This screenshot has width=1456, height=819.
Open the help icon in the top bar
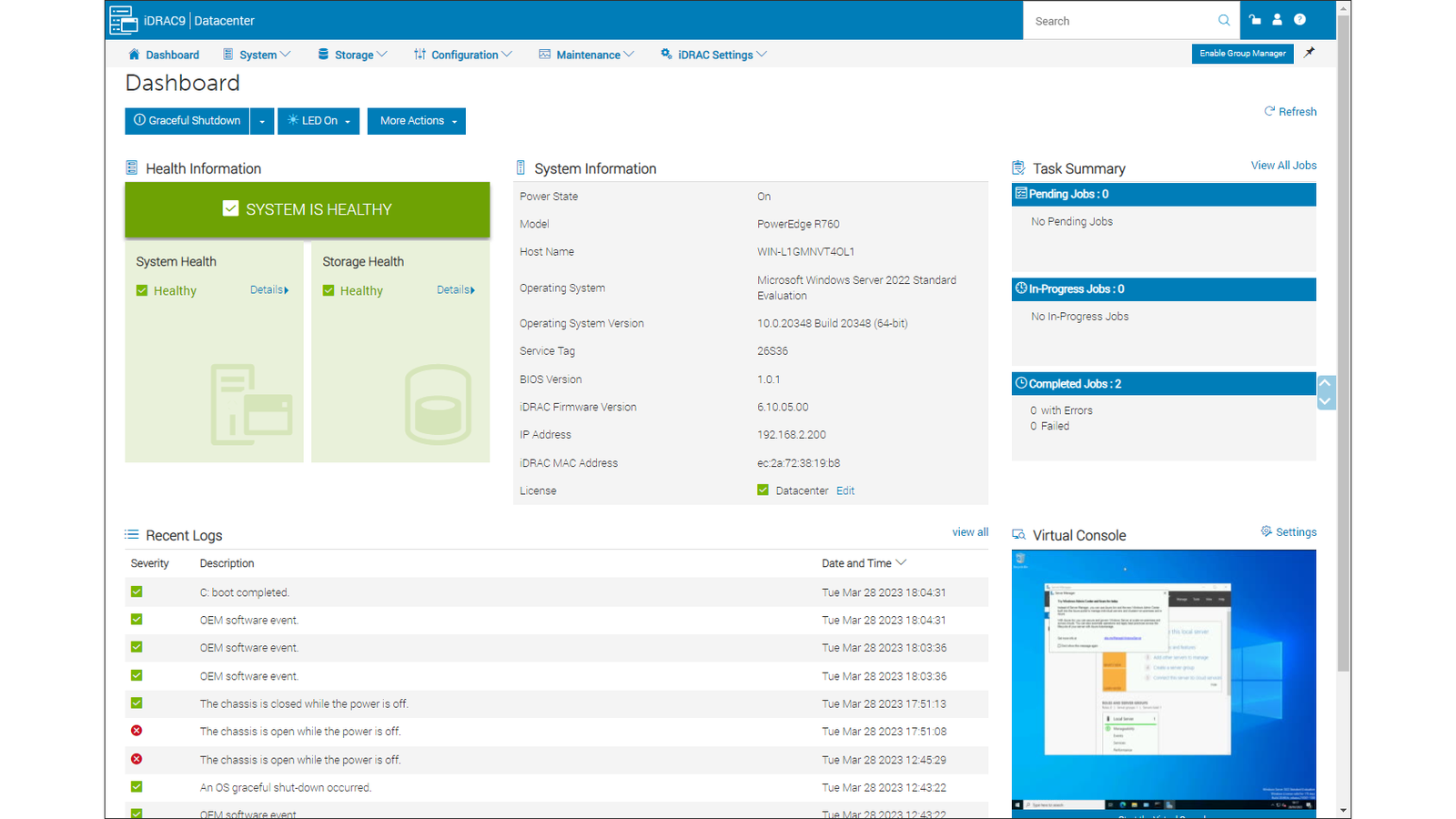(x=1300, y=19)
